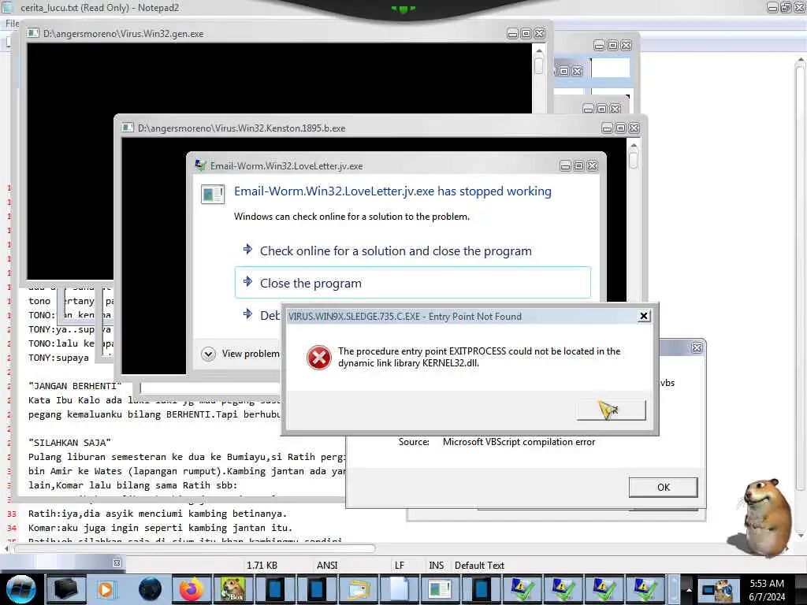
Task: Open console taskbar icon right after Box icon
Action: (x=274, y=589)
